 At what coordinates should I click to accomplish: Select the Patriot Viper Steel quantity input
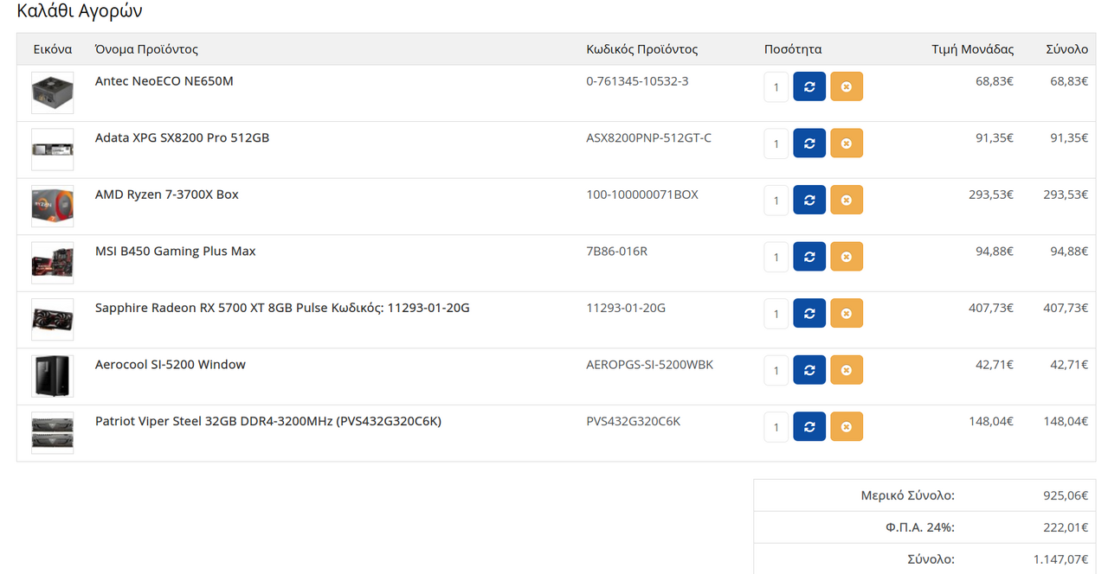click(776, 427)
